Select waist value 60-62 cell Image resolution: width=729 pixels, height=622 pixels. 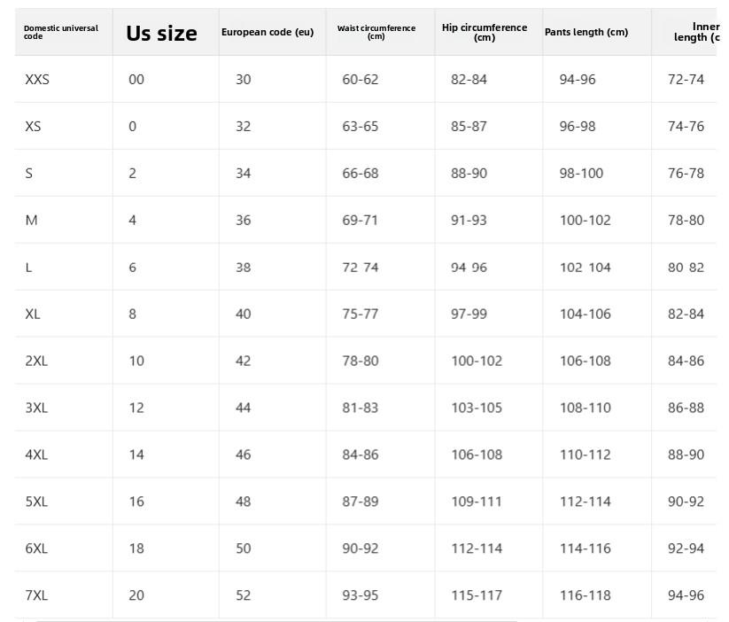(x=360, y=80)
